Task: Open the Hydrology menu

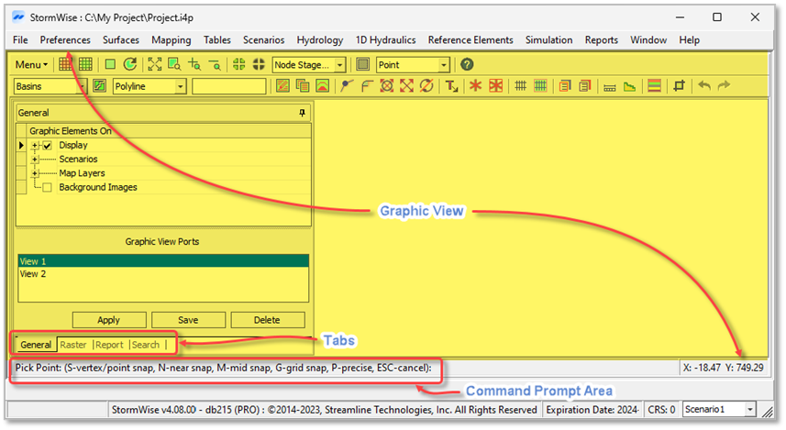Action: pyautogui.click(x=320, y=40)
